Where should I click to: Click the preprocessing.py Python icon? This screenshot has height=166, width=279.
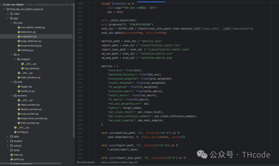pyautogui.click(x=19, y=46)
